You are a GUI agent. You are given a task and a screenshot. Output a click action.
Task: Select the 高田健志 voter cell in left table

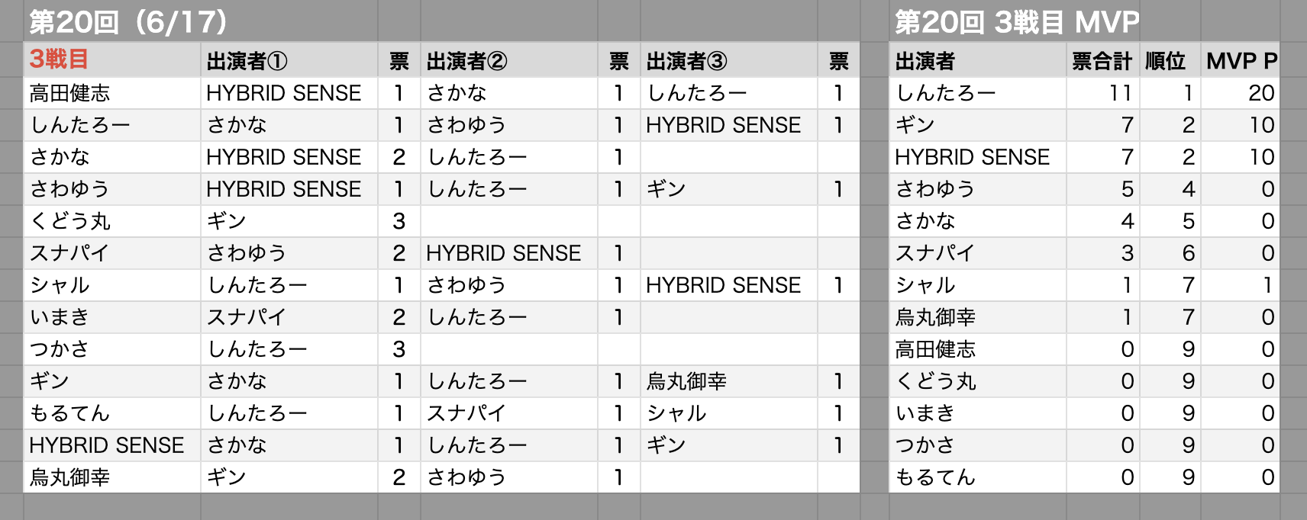click(112, 93)
